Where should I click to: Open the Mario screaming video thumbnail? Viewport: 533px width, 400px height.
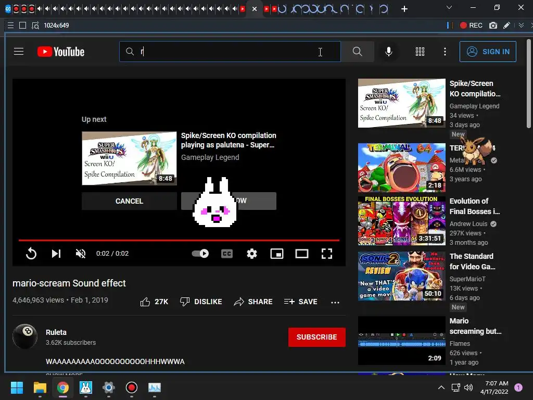(x=401, y=341)
